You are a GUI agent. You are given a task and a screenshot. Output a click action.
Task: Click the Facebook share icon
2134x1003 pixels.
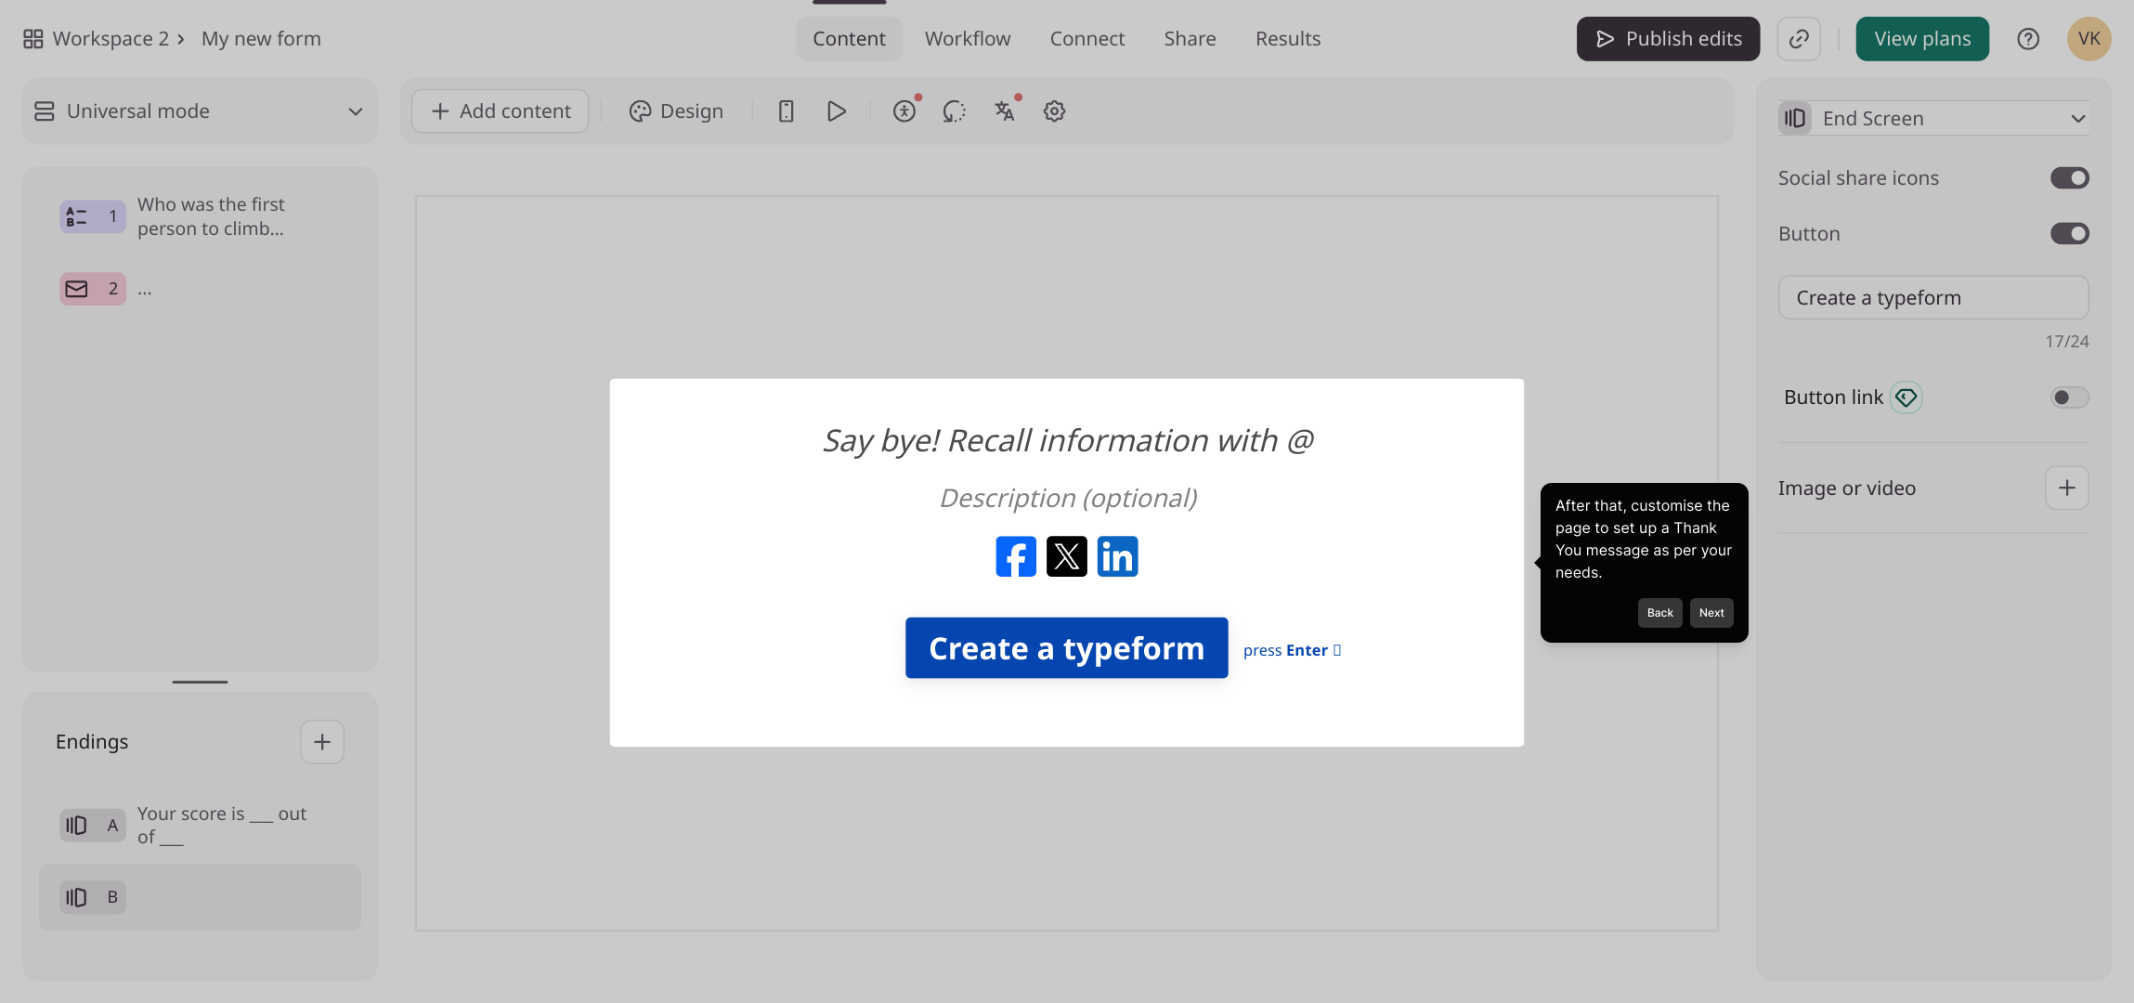(x=1016, y=556)
